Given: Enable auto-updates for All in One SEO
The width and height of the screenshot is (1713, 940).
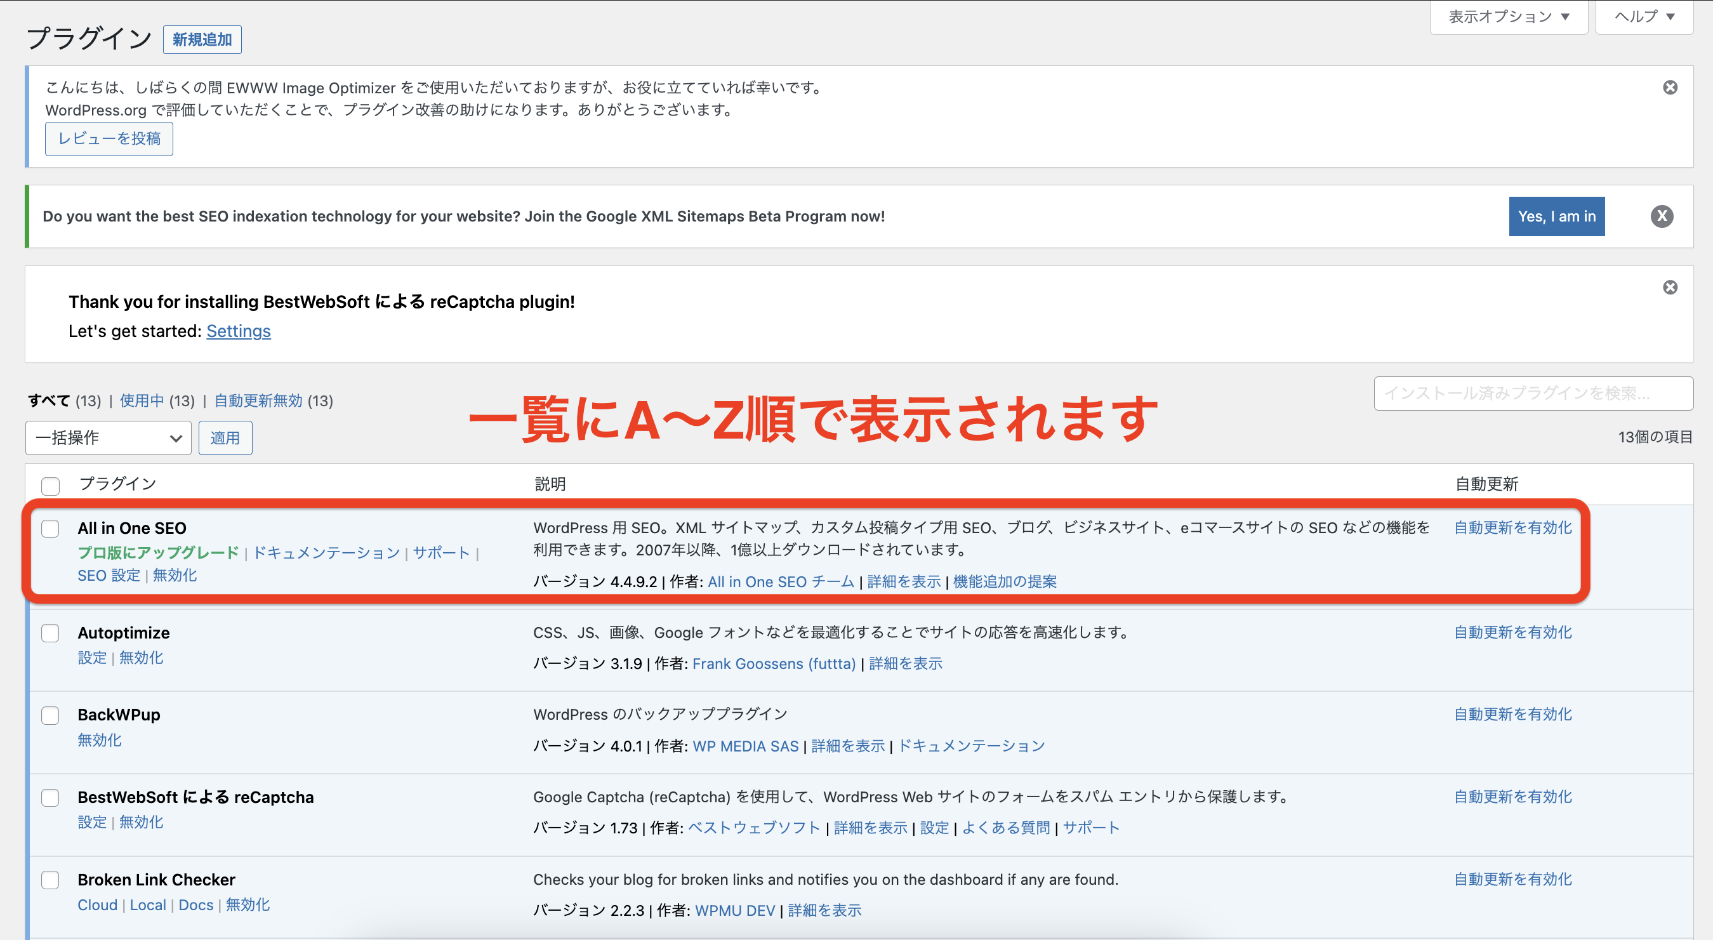Looking at the screenshot, I should click(1513, 528).
